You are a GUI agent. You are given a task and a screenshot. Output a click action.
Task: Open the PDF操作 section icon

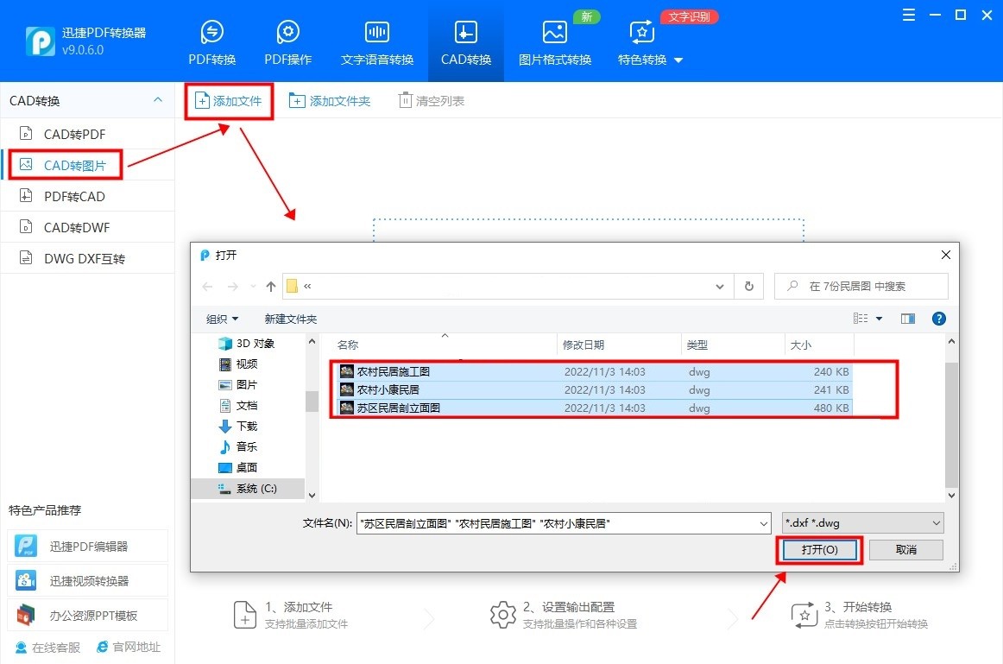click(x=287, y=33)
